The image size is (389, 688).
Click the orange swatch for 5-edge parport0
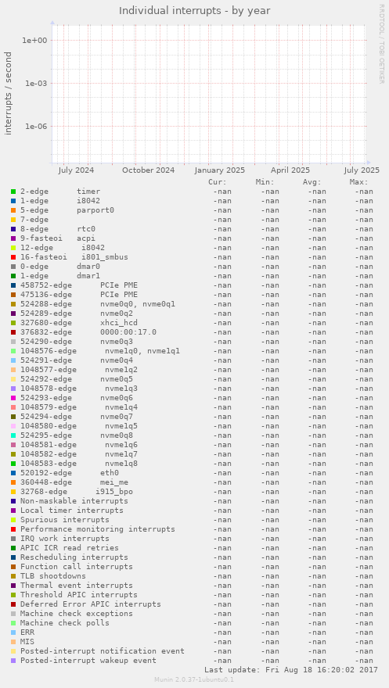tap(13, 210)
